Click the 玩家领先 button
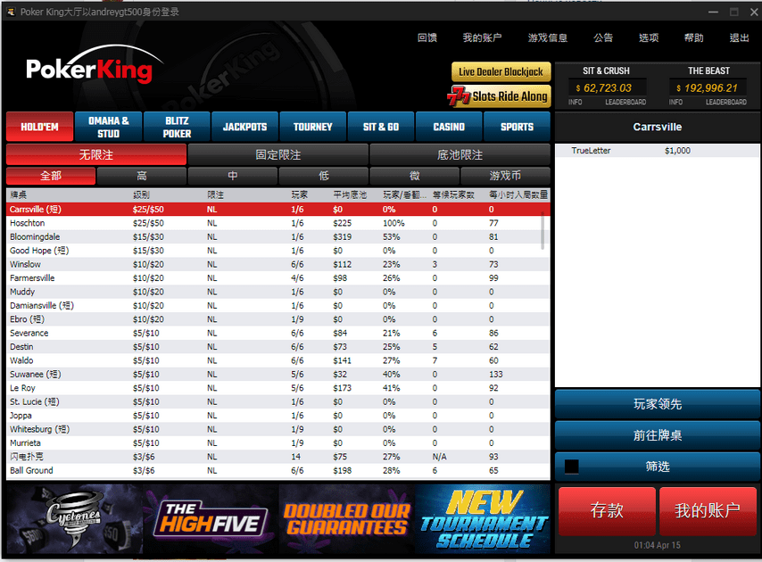The height and width of the screenshot is (562, 762). click(x=658, y=404)
